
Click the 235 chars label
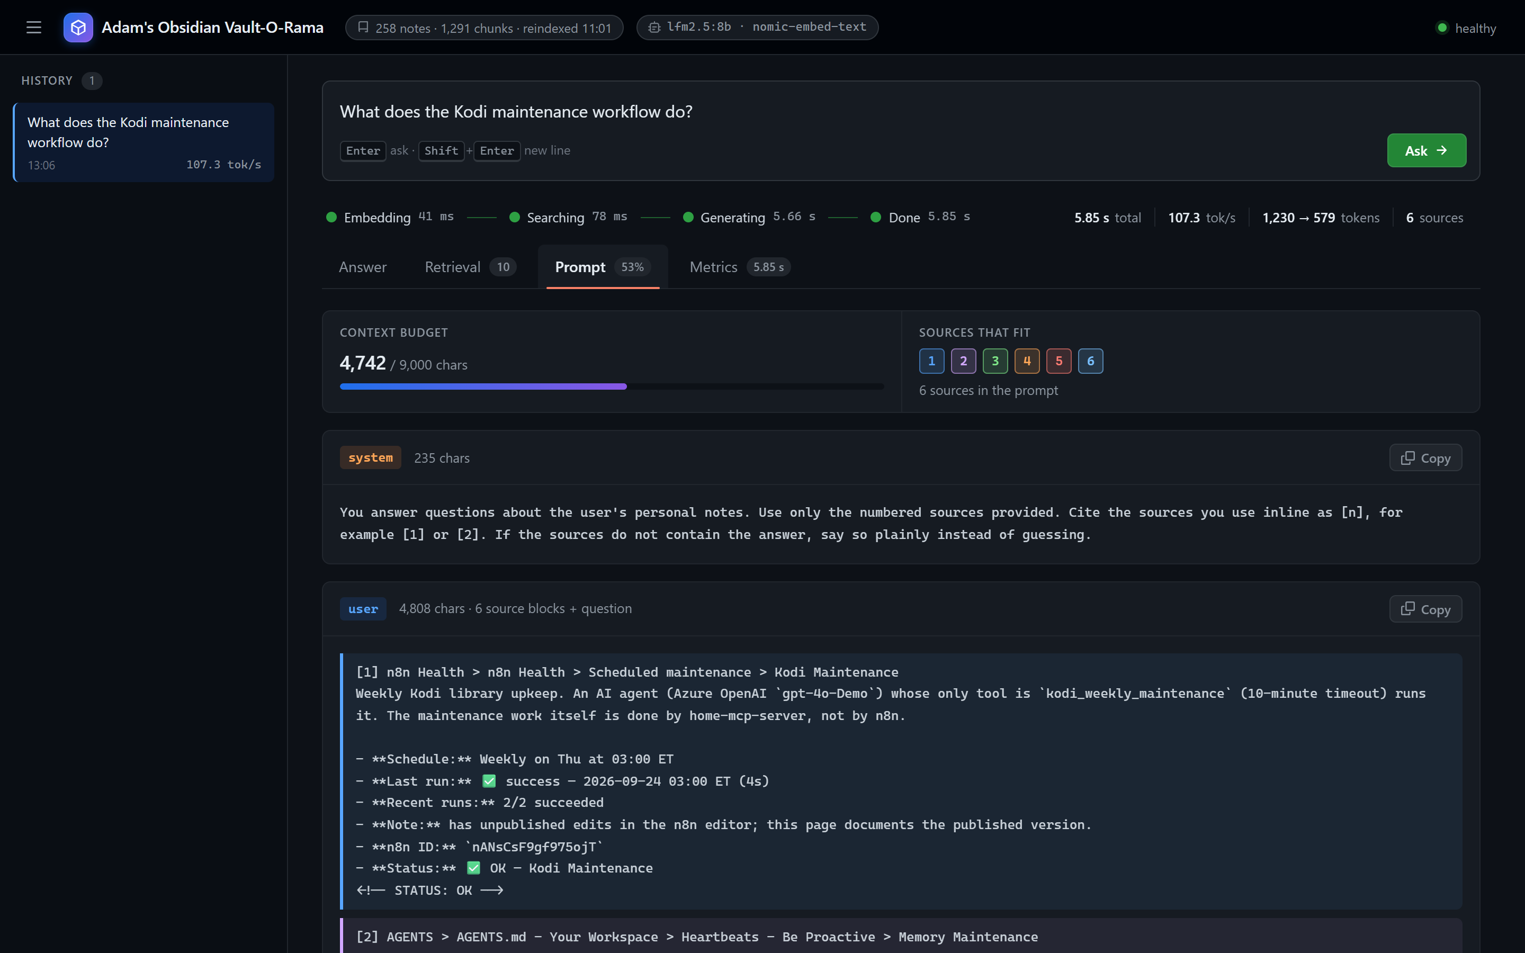(x=442, y=458)
